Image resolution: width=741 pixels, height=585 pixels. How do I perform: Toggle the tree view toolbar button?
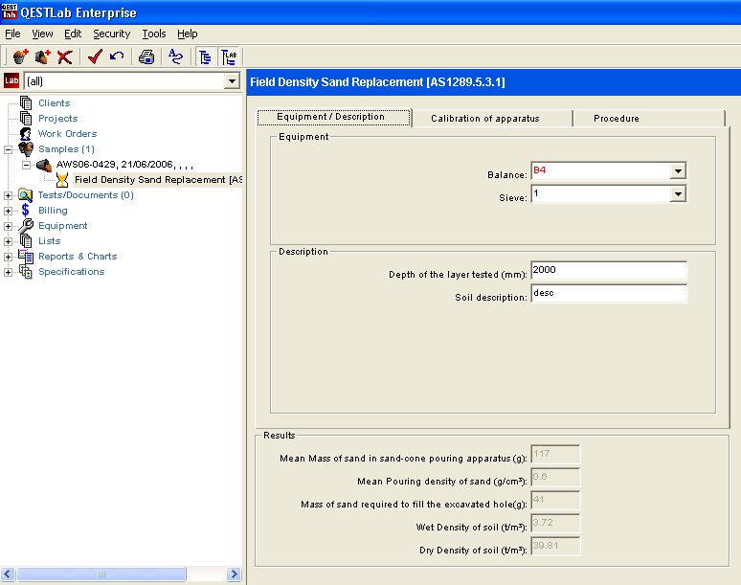205,56
